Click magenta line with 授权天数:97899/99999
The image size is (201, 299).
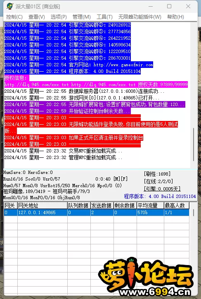click(x=96, y=84)
